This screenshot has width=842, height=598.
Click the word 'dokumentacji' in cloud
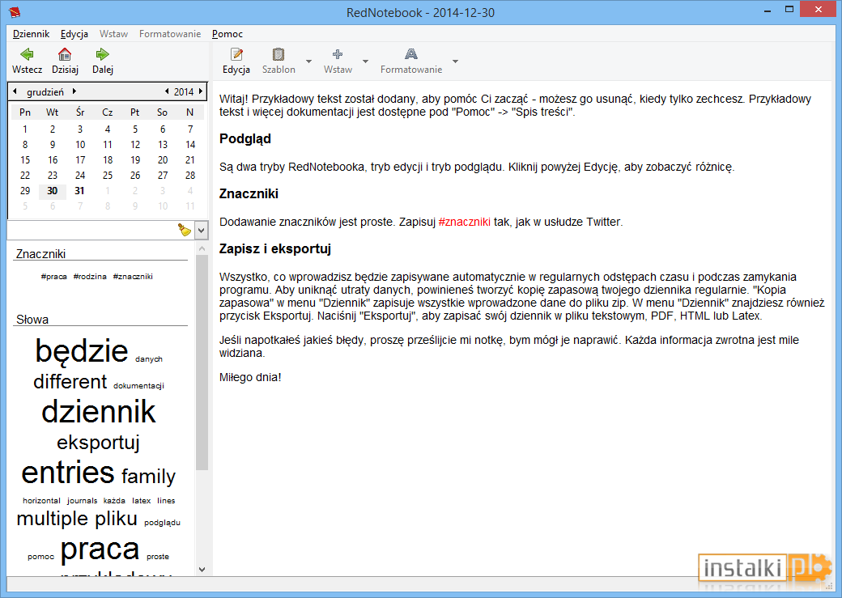pyautogui.click(x=138, y=385)
